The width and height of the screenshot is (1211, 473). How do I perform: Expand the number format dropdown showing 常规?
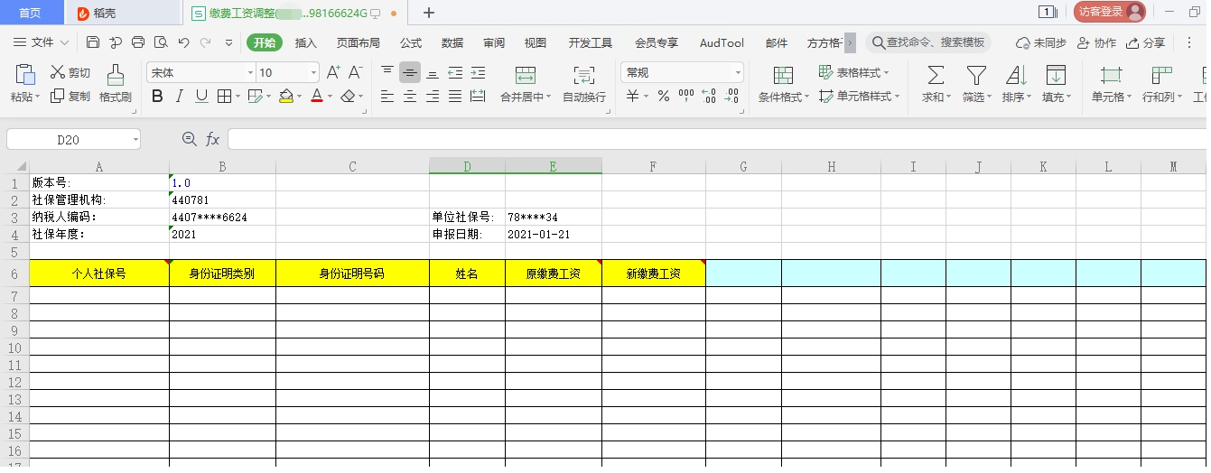[738, 72]
